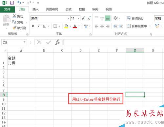Click the Redo arrow icon

[x=29, y=3]
